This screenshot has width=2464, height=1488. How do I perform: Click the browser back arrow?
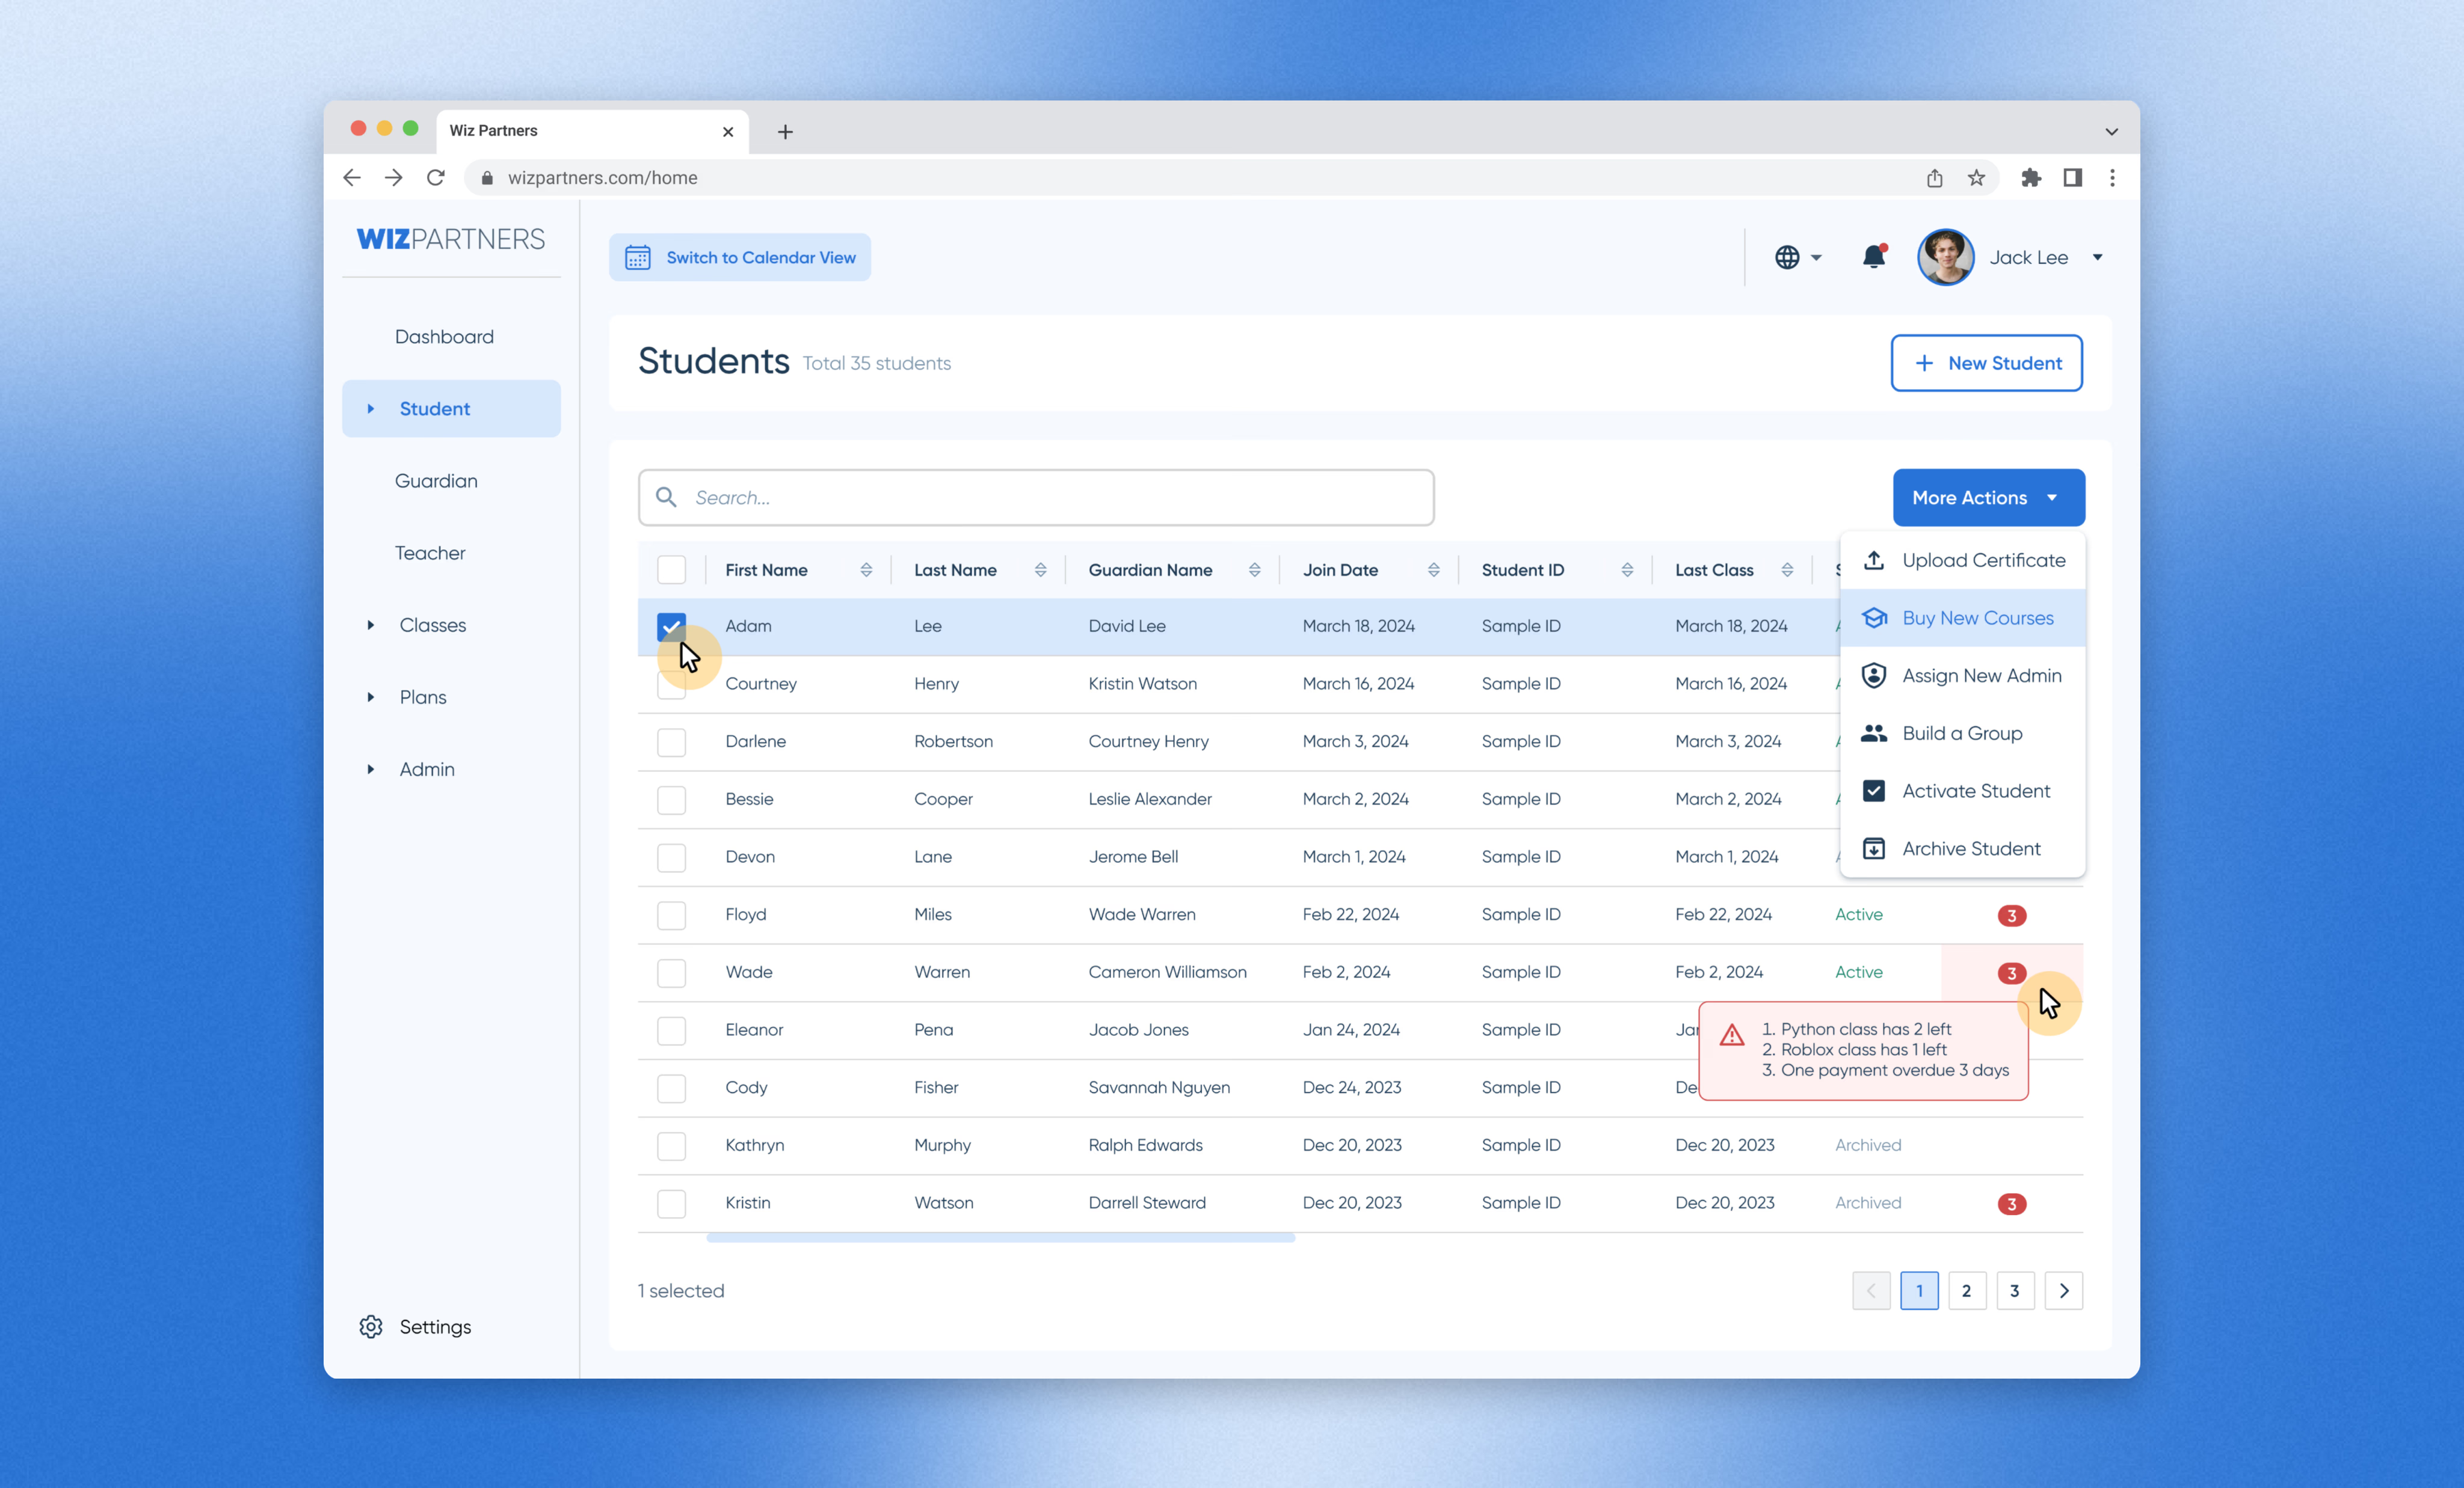tap(351, 177)
